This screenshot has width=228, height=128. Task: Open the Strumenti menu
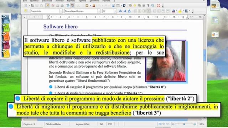[x=94, y=1]
